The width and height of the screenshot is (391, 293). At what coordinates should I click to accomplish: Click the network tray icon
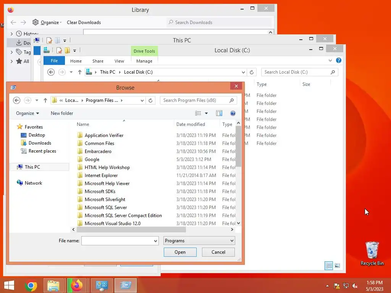[346, 286]
